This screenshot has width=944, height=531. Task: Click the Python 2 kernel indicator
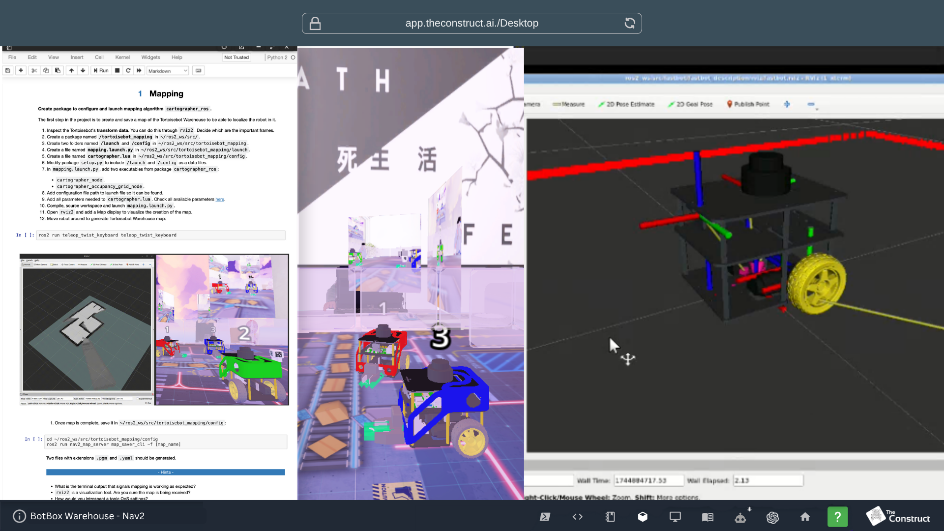281,58
